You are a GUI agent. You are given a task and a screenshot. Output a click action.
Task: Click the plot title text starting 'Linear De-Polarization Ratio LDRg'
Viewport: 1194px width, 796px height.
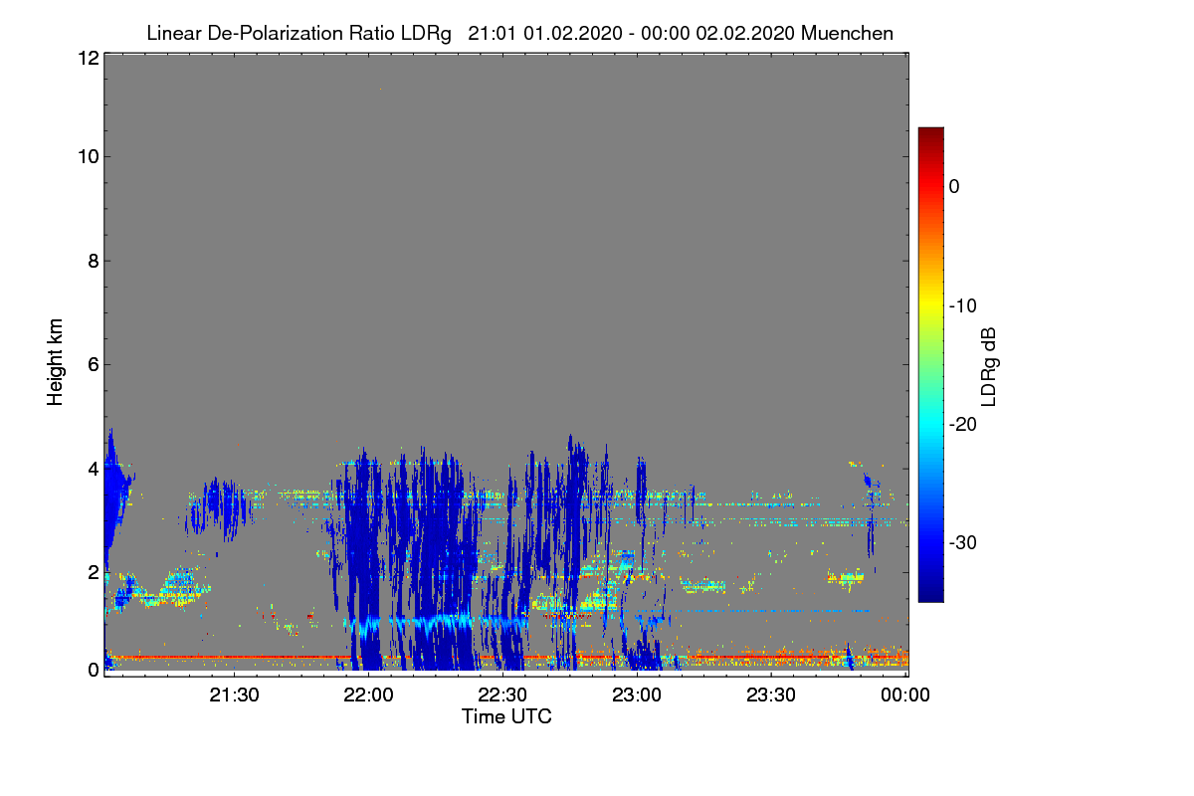click(519, 33)
